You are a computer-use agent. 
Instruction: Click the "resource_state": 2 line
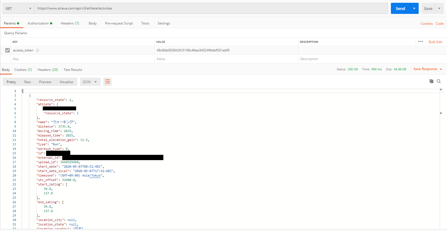click(x=54, y=100)
